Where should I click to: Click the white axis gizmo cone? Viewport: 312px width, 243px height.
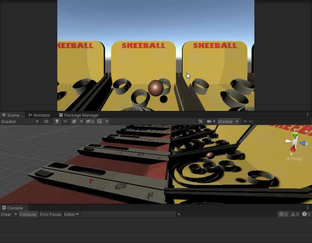coord(289,141)
